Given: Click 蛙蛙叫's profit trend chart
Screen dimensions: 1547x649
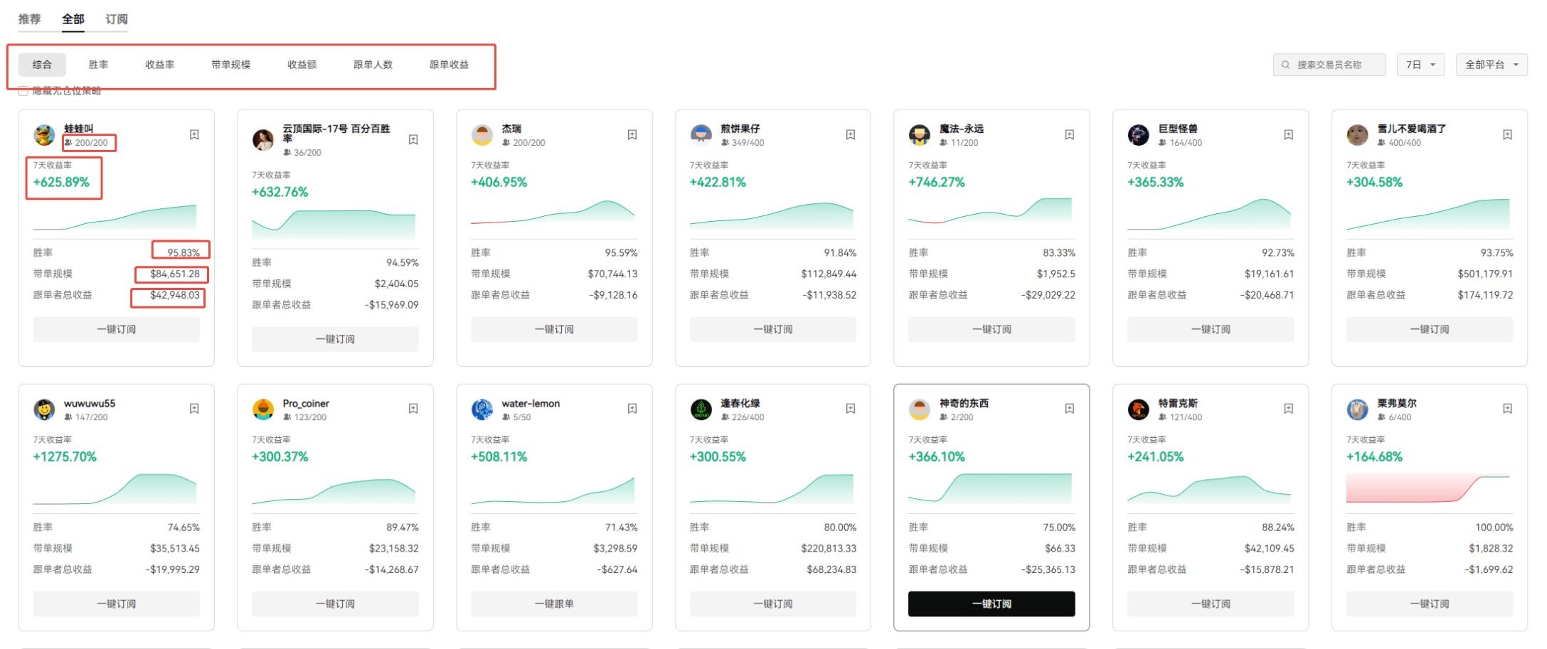Looking at the screenshot, I should (x=116, y=217).
